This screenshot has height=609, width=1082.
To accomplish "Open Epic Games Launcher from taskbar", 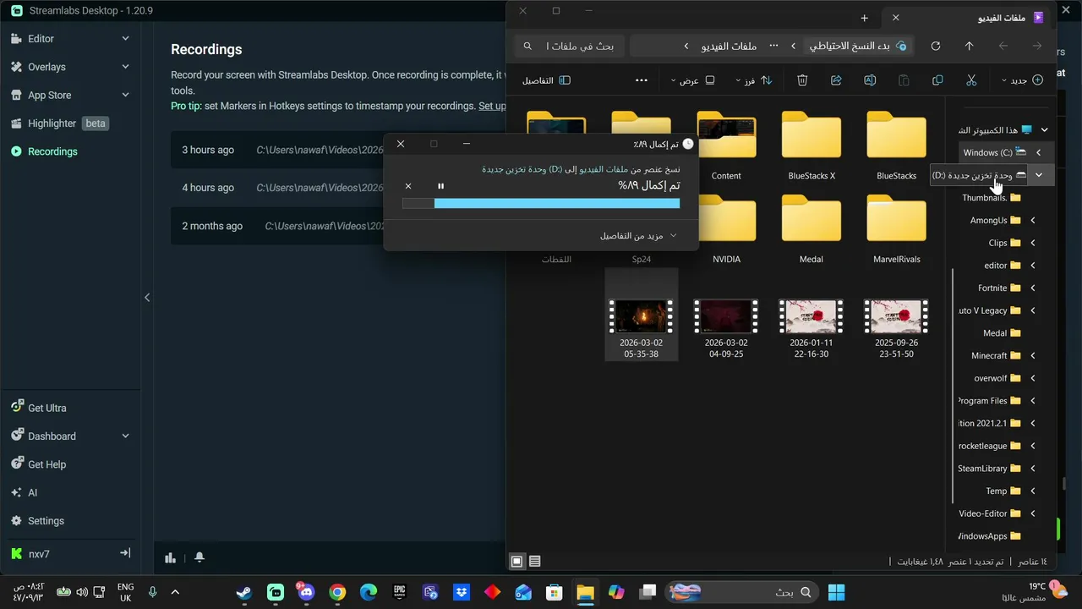I will pos(399,592).
